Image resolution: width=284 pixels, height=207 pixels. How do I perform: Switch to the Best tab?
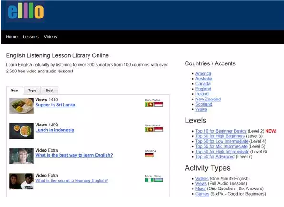(x=50, y=90)
